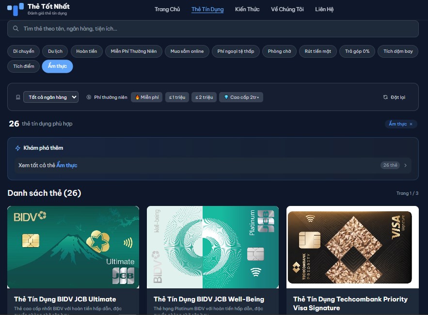Click the lightning icon beside Khám phá thêm
Screen dimensions: 428x315
click(18, 148)
